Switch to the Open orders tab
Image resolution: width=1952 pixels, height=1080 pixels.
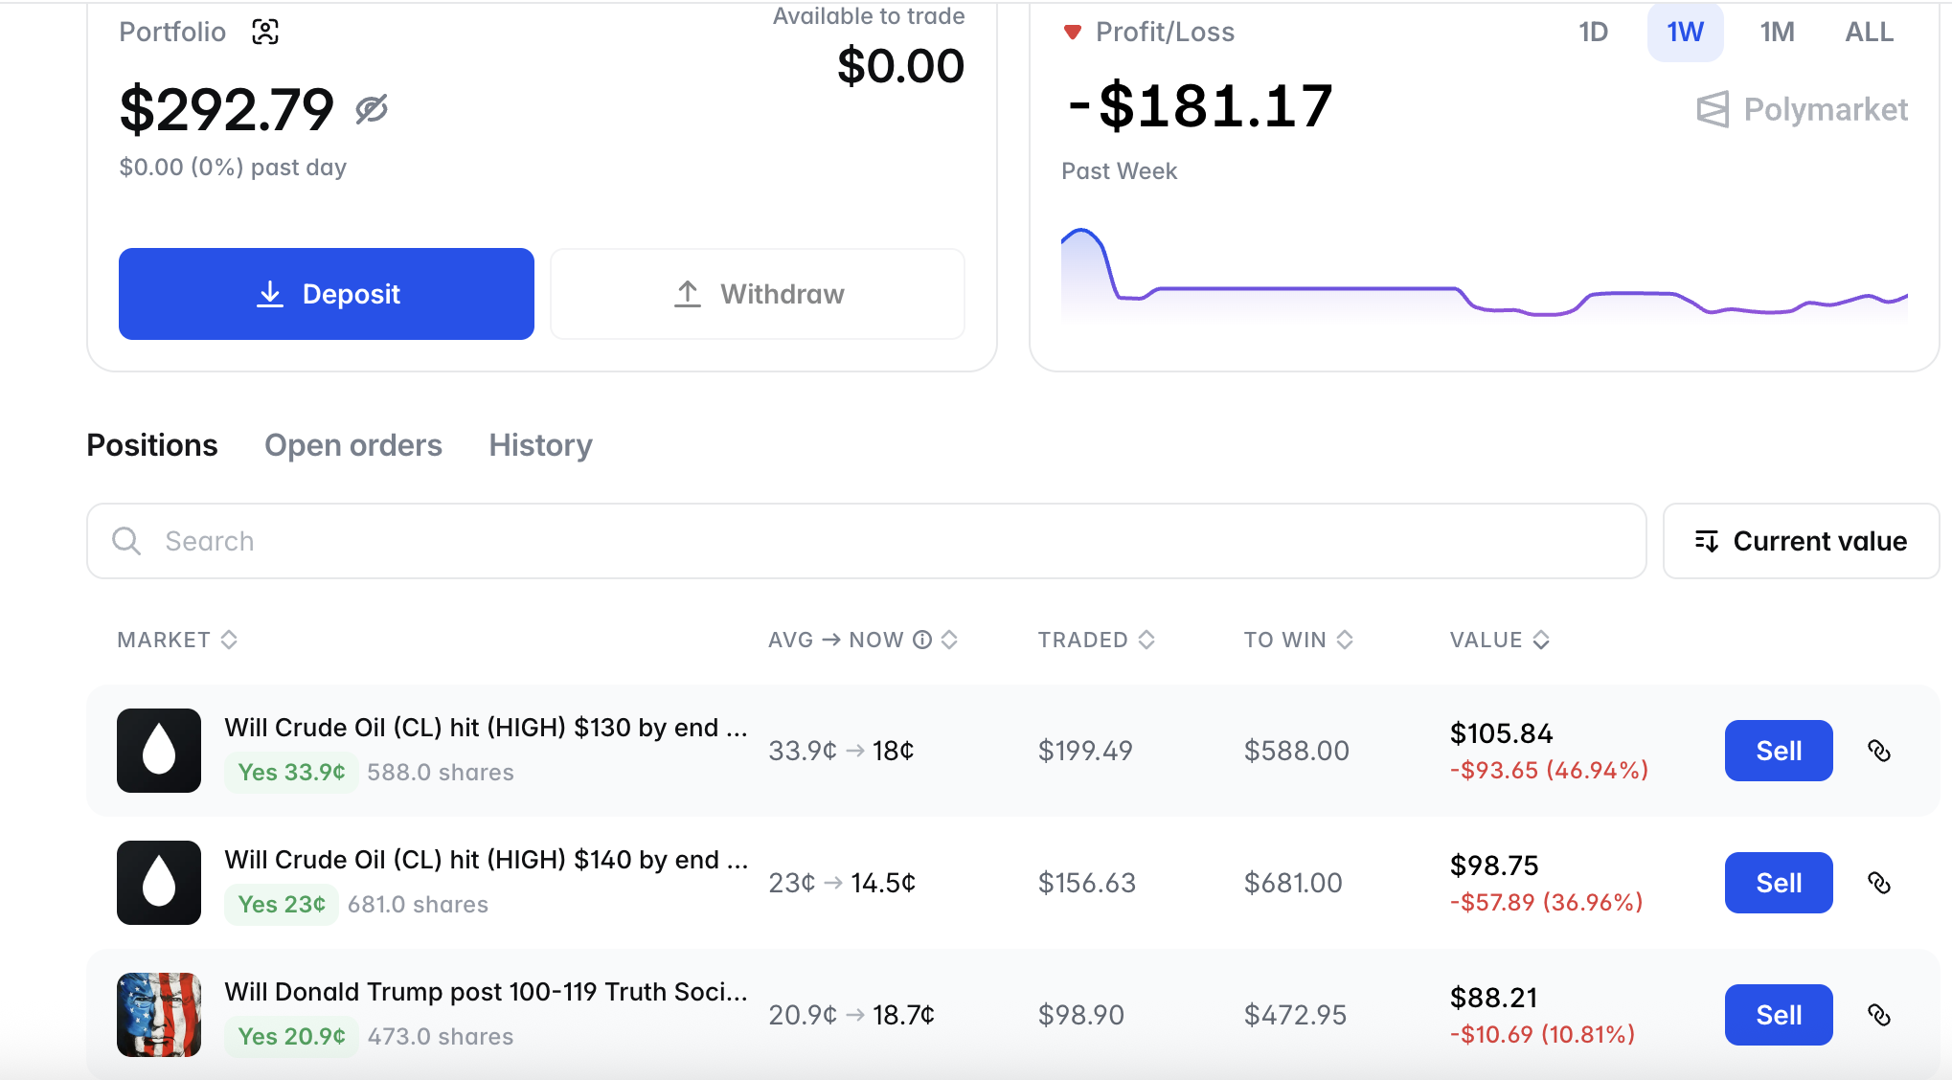[x=353, y=445]
